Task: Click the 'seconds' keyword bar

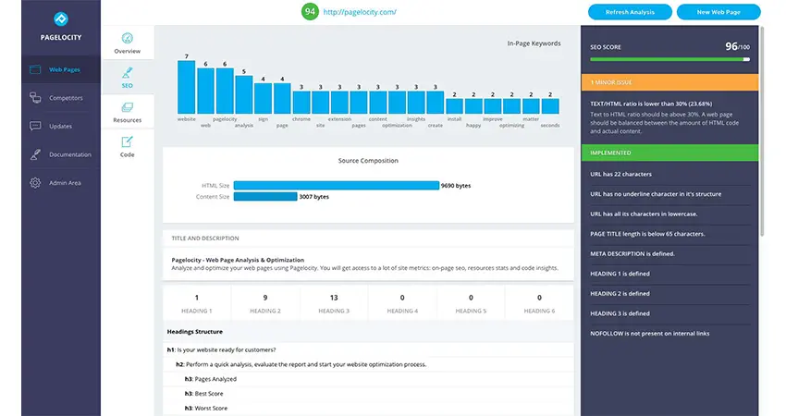Action: [550, 106]
